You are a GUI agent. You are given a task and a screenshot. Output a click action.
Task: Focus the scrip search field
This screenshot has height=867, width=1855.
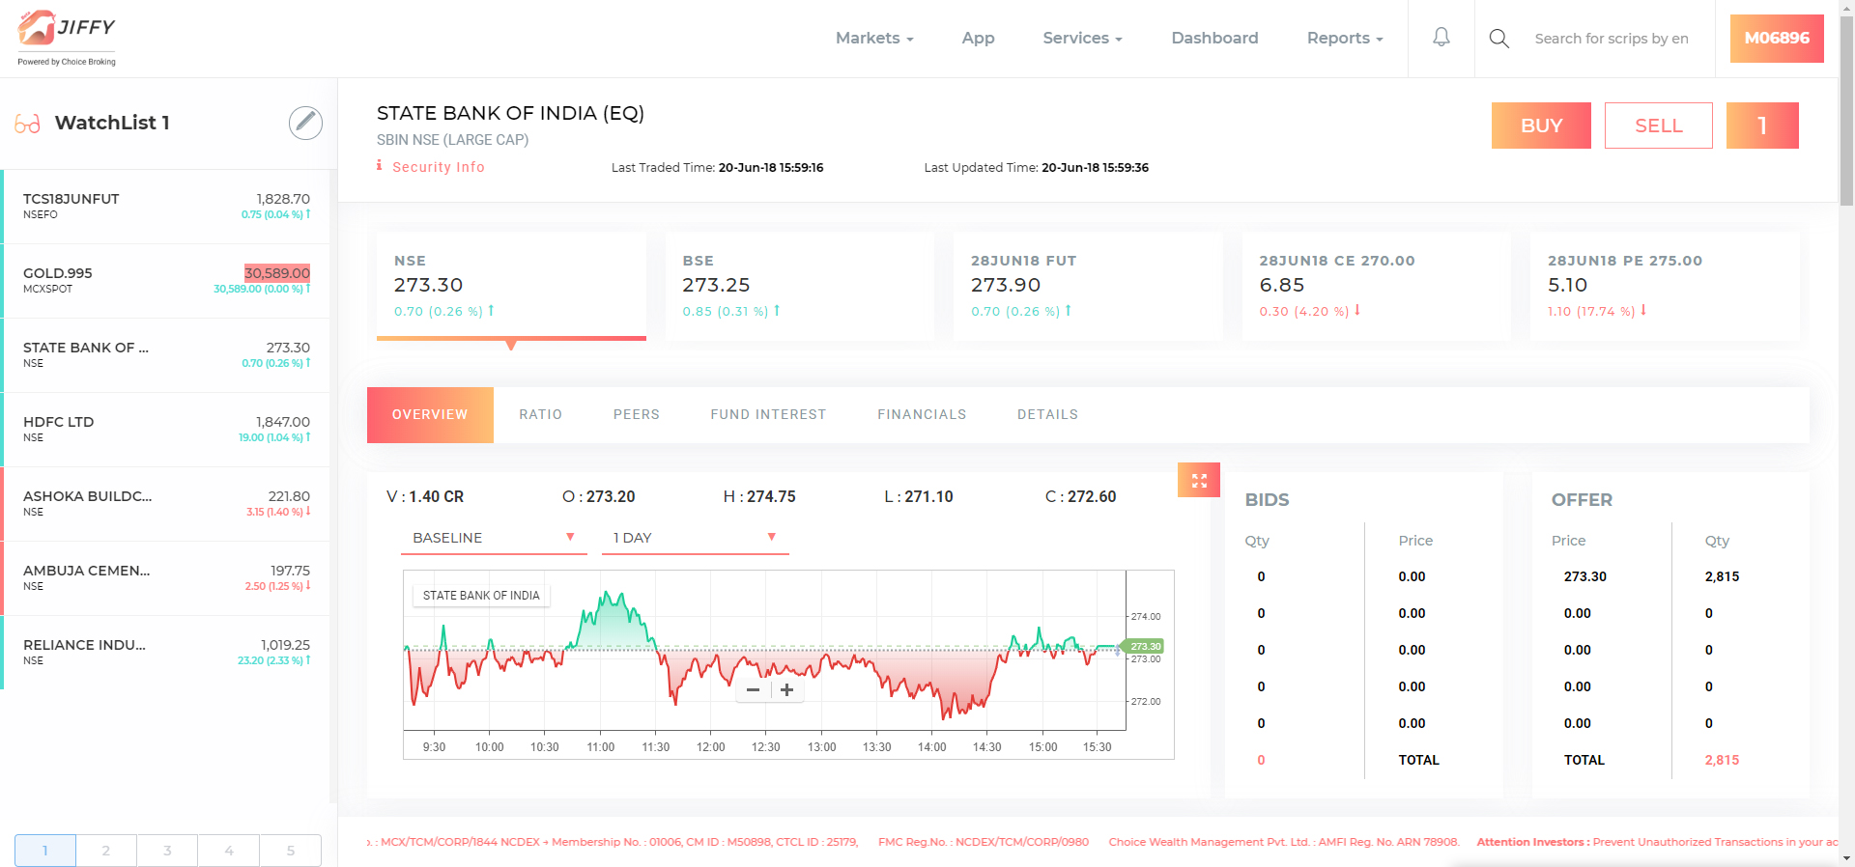pyautogui.click(x=1612, y=39)
